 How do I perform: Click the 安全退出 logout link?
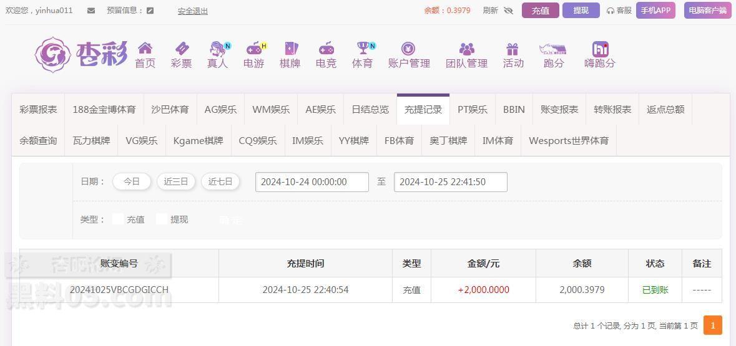tap(192, 11)
